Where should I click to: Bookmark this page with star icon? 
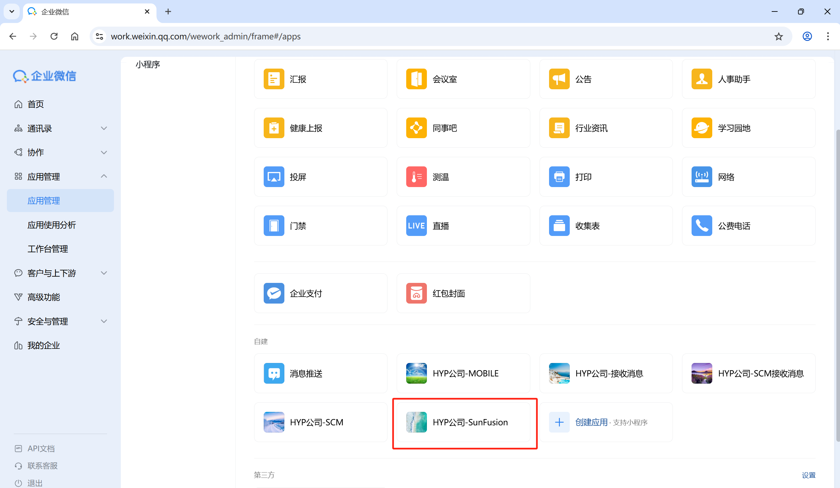pos(778,36)
